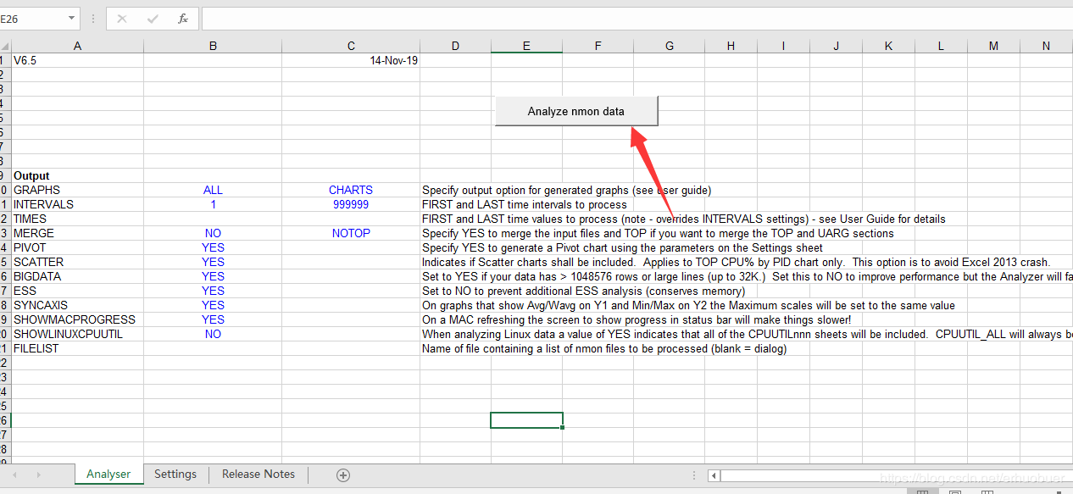This screenshot has height=494, width=1073.
Task: Open the Name Box dropdown arrow
Action: tap(71, 18)
